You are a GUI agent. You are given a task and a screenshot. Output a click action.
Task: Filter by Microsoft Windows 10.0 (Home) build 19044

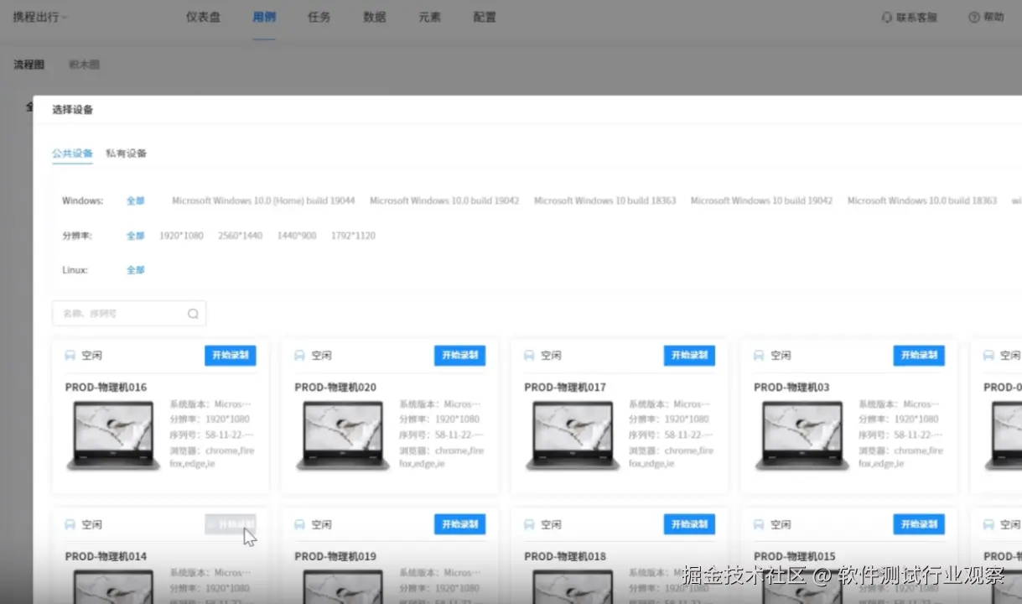[x=263, y=201]
